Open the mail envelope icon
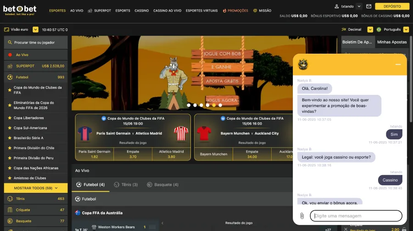Image resolution: width=413 pixels, height=231 pixels. click(x=369, y=6)
